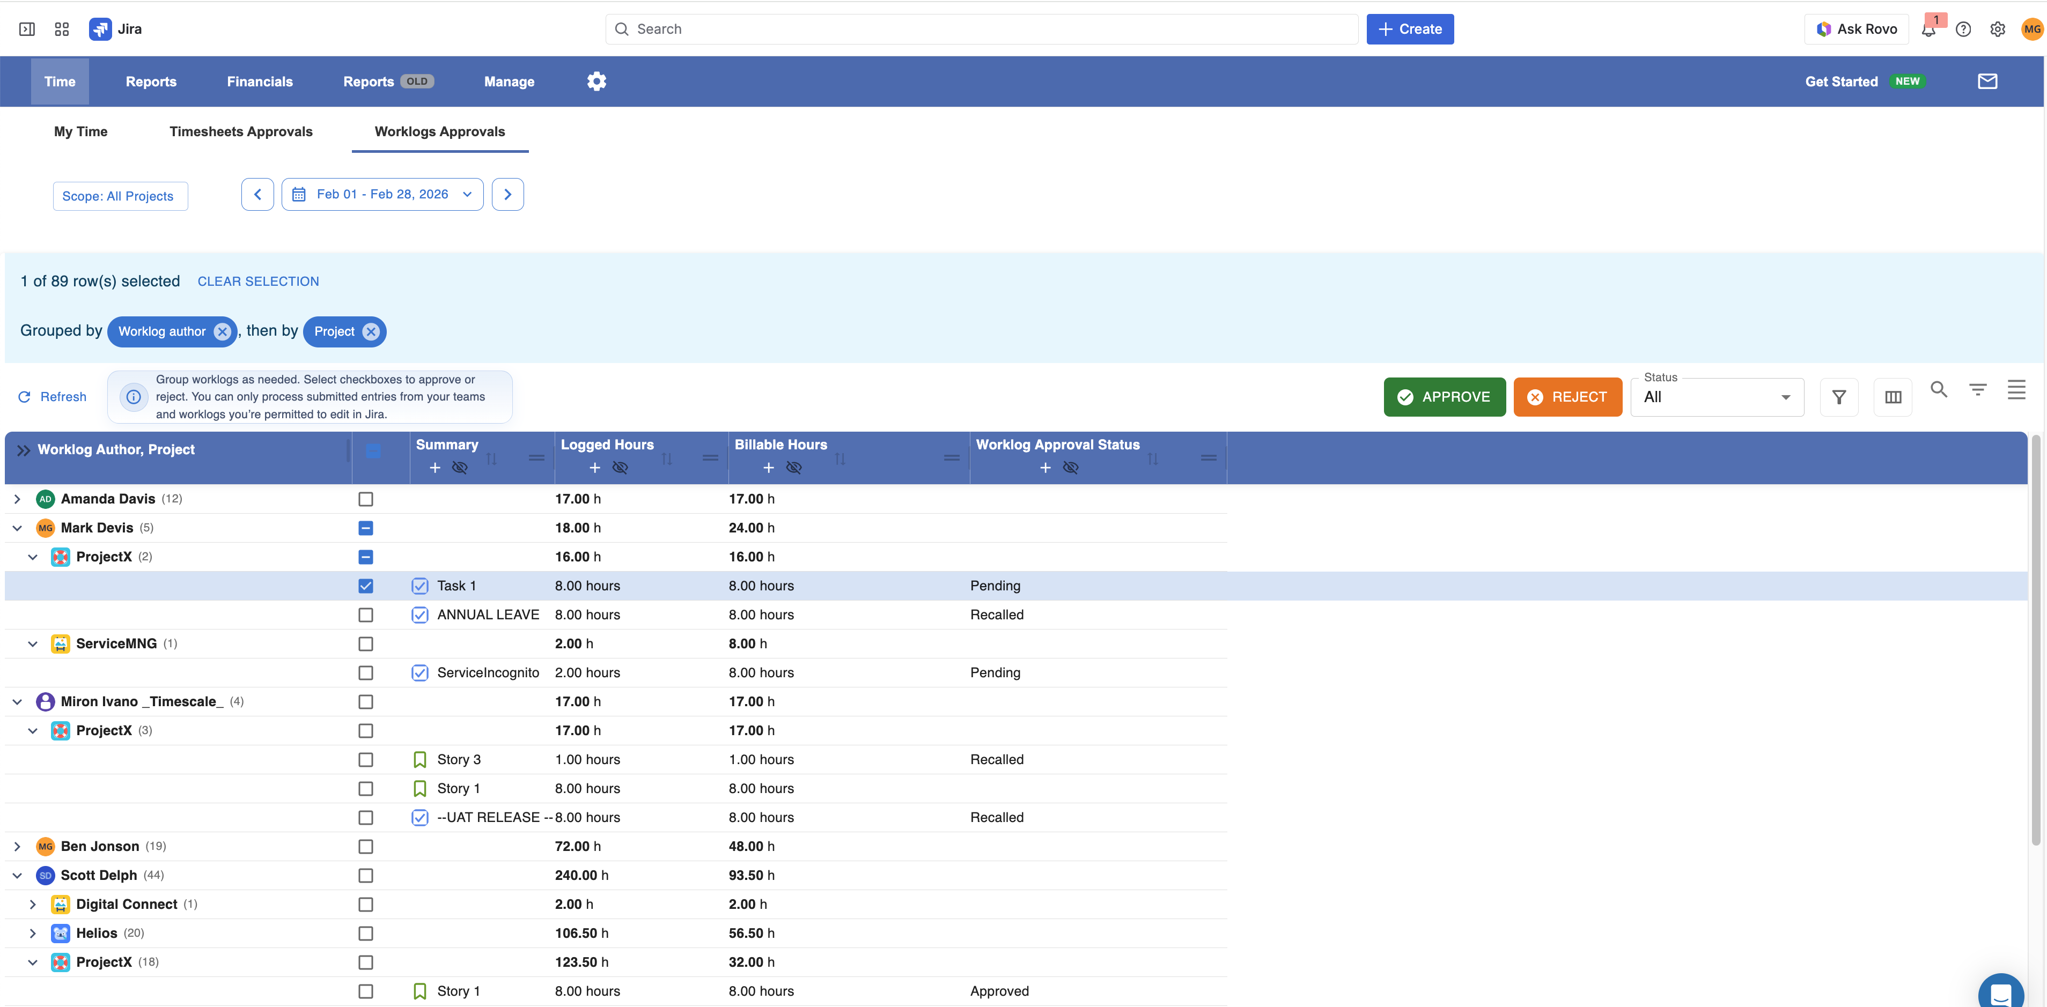Screen dimensions: 2047x1007
Task: Expand the Amanda Davis group
Action: (18, 500)
